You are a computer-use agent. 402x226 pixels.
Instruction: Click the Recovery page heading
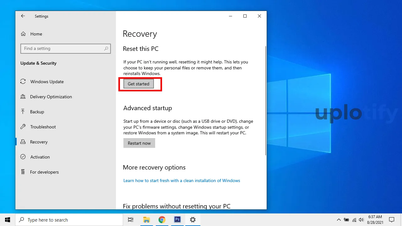[140, 34]
